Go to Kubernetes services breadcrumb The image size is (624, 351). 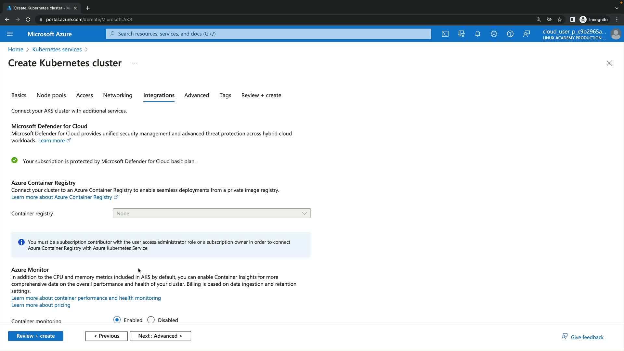tap(57, 49)
